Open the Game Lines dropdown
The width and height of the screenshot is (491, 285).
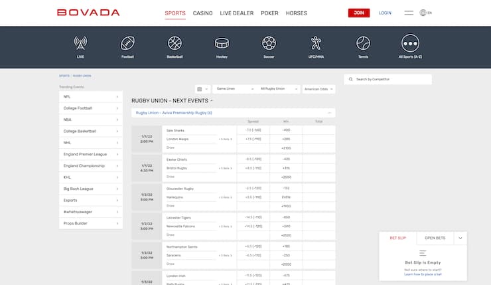[235, 89]
